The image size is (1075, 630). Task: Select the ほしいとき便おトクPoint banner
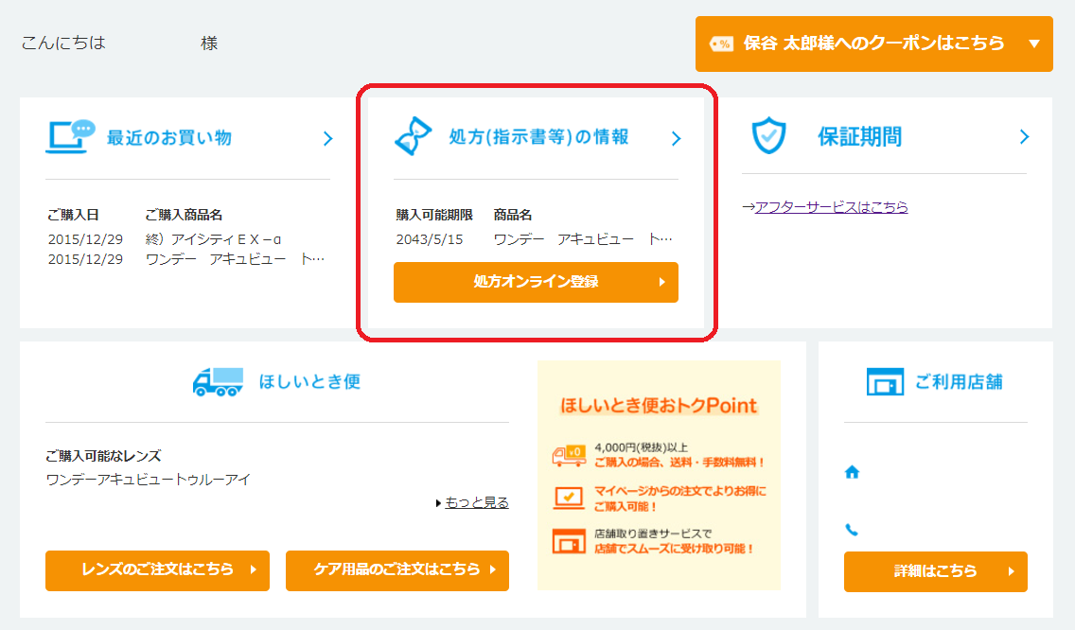coord(659,475)
